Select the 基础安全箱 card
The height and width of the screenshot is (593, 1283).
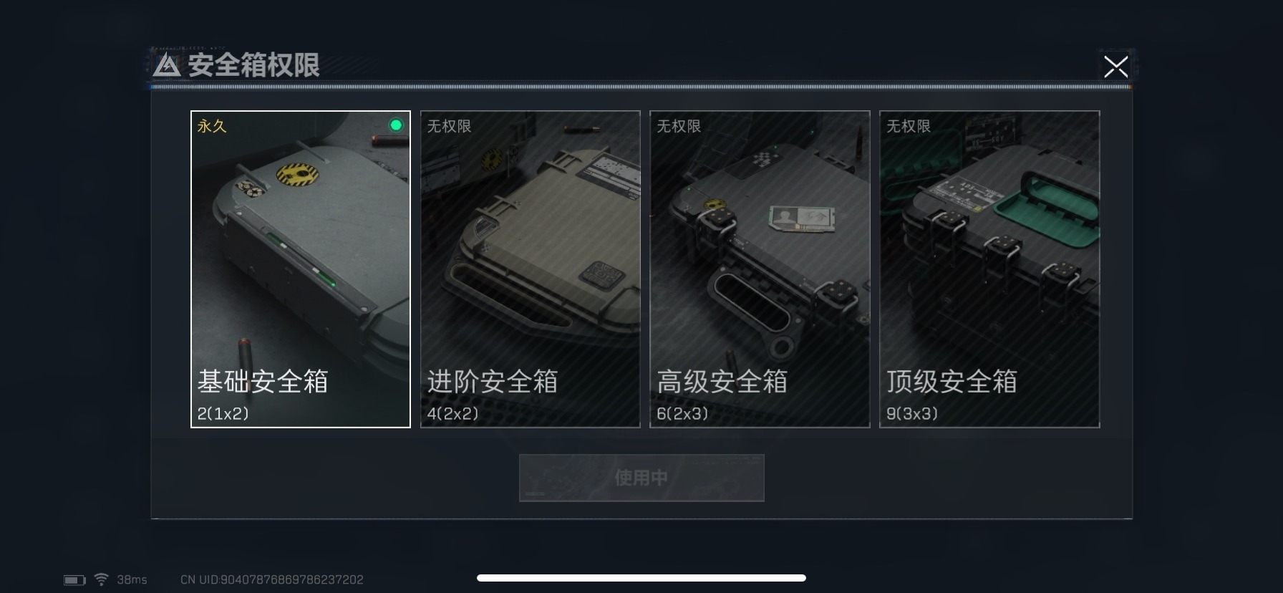301,269
